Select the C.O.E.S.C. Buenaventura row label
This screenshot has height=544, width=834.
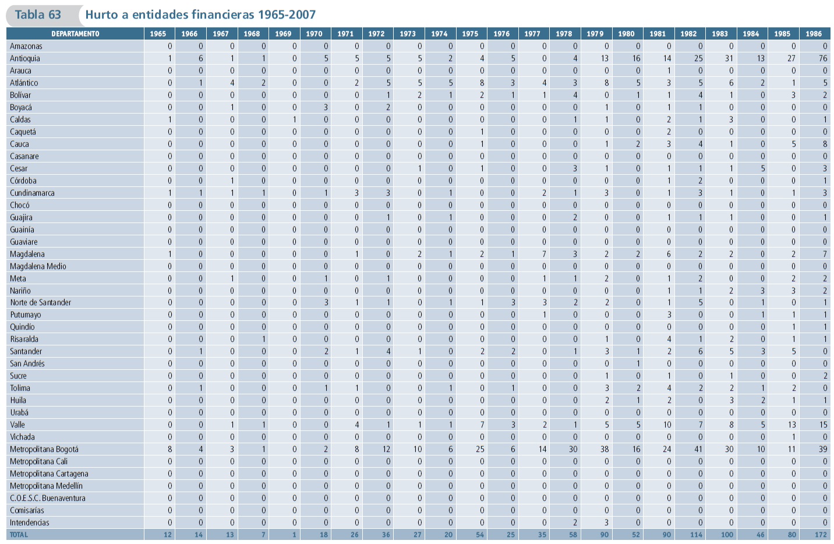[x=48, y=498]
